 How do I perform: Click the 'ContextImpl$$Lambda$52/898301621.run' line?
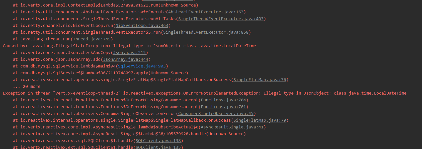click(x=106, y=5)
